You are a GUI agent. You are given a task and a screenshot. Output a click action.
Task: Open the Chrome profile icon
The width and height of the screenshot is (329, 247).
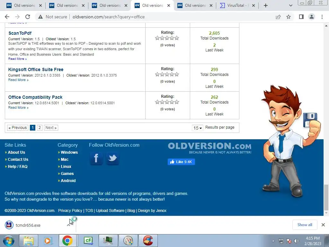(x=312, y=17)
